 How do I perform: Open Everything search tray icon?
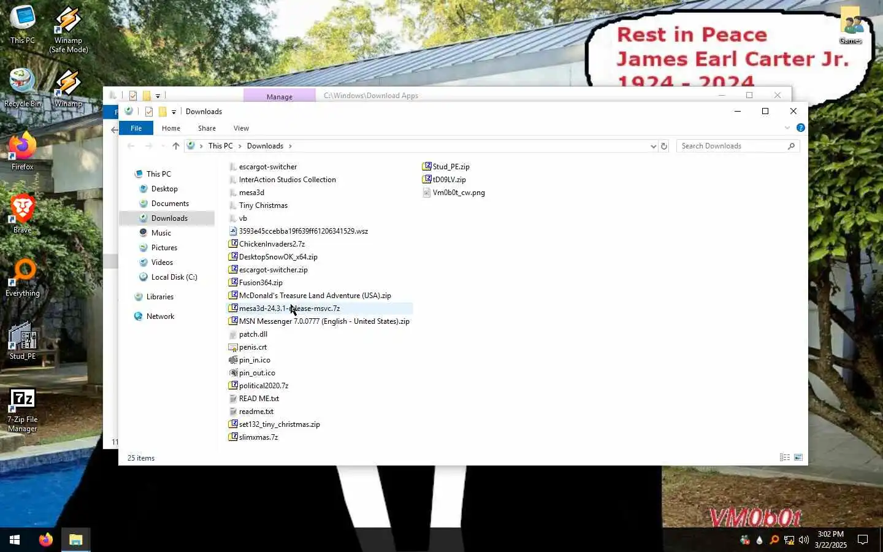click(774, 540)
